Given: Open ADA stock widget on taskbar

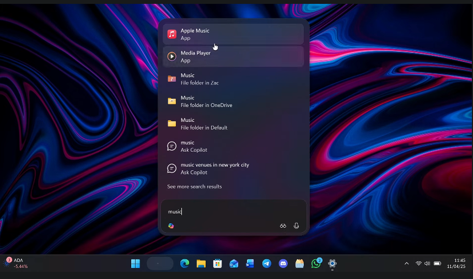Looking at the screenshot, I should coord(15,263).
